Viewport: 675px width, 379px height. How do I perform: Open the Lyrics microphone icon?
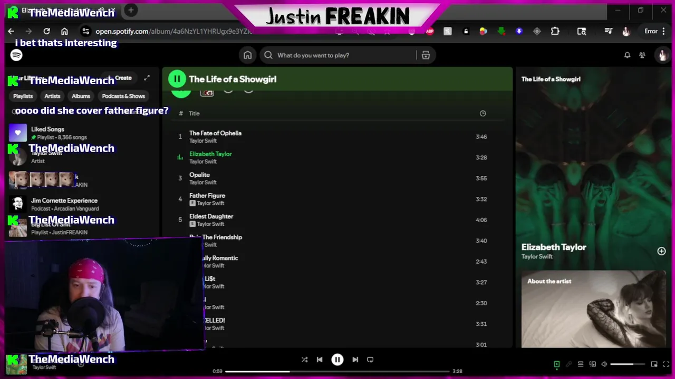(x=568, y=364)
